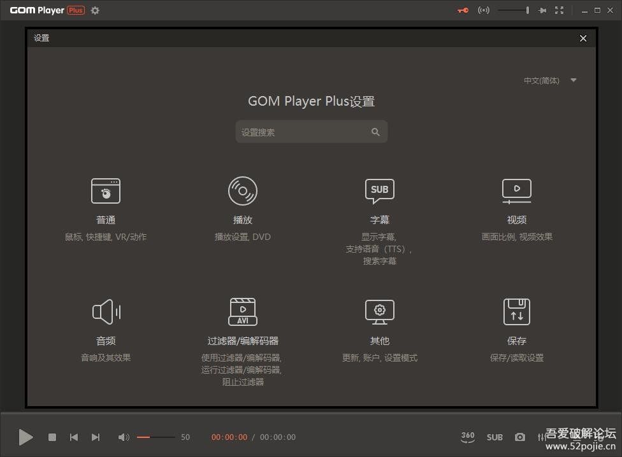Viewport: 622px width, 457px height.
Task: Adjust the volume slider near 50
Action: pyautogui.click(x=155, y=437)
